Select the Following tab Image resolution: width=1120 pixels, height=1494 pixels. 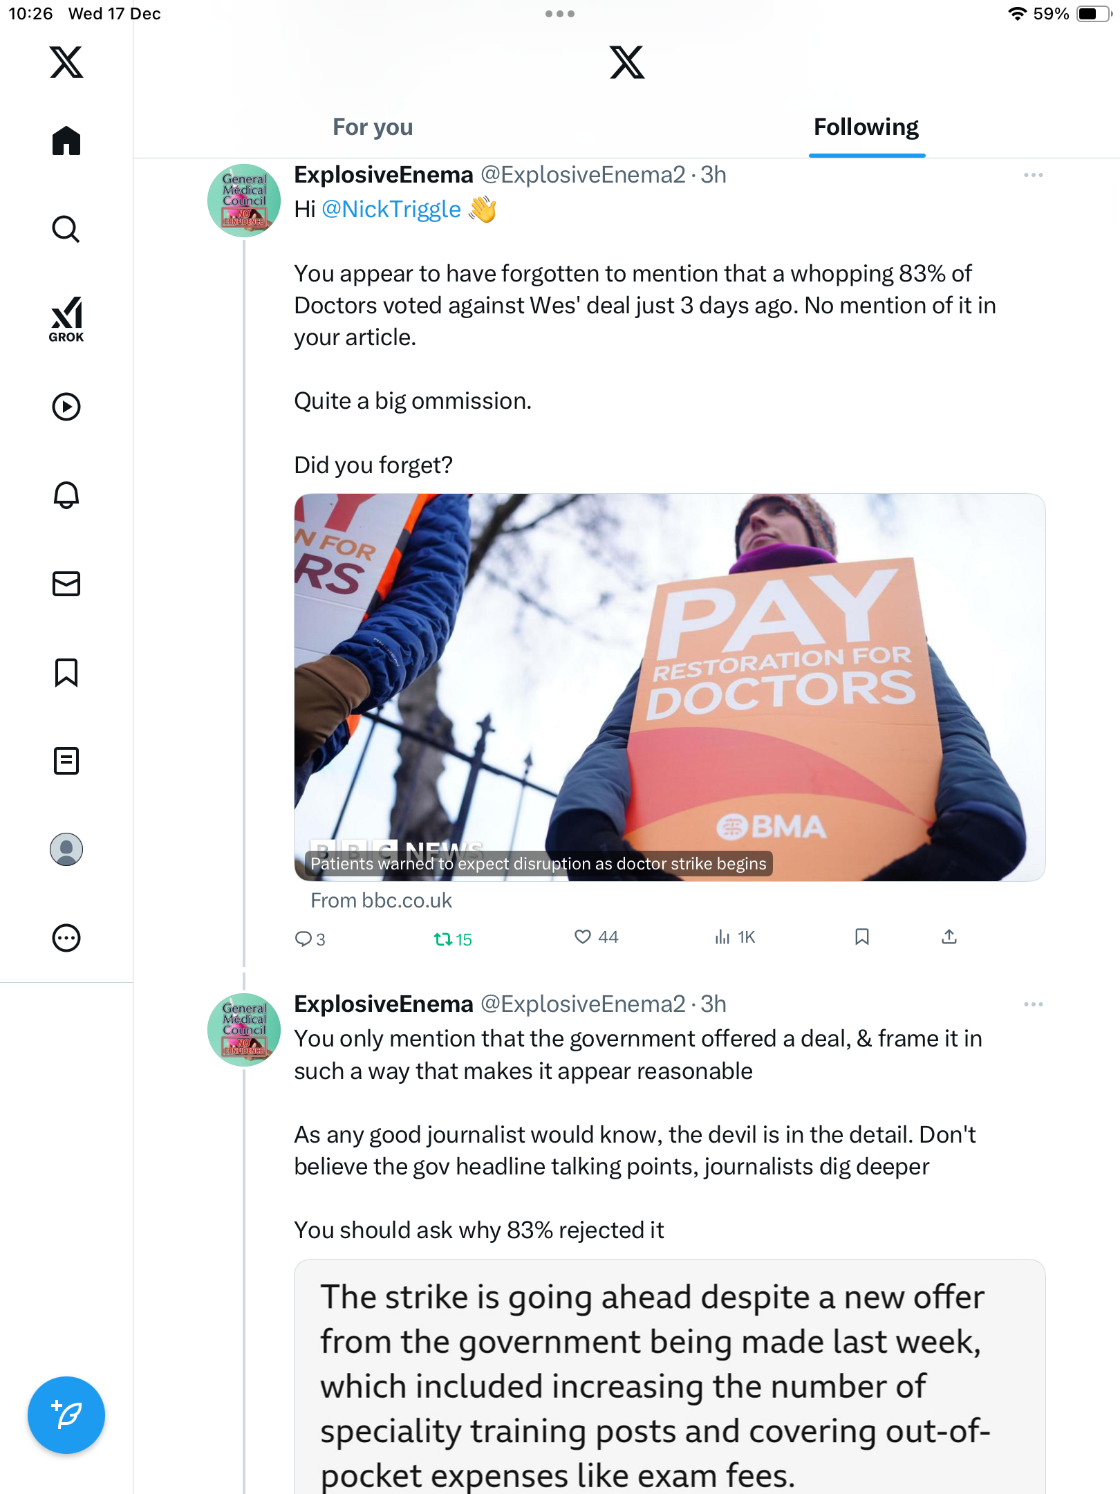point(866,127)
